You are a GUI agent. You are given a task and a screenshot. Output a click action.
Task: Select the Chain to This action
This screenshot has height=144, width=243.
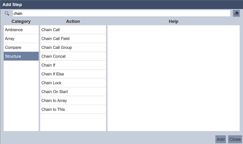click(x=73, y=110)
